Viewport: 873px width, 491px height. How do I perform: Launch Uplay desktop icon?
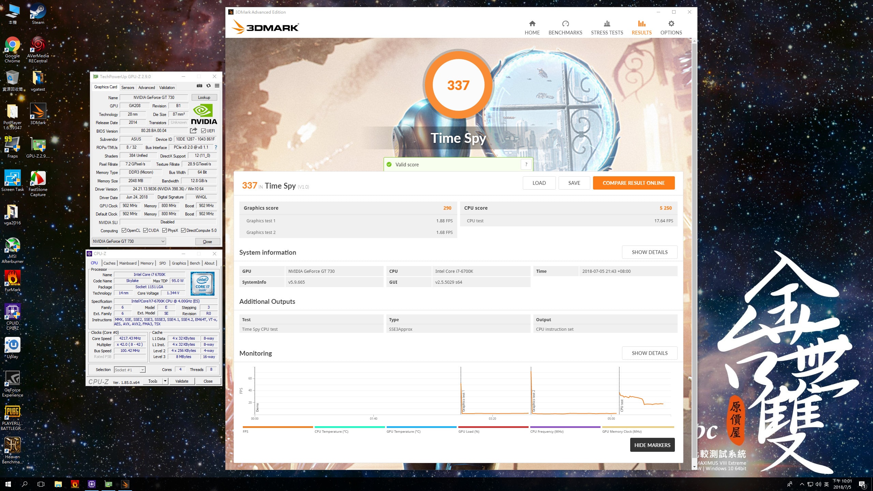13,348
